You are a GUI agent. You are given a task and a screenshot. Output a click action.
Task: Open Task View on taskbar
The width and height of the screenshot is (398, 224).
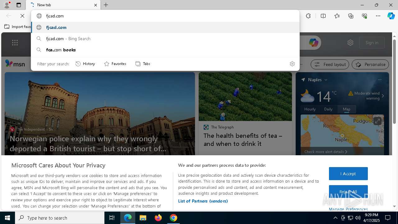pyautogui.click(x=112, y=218)
